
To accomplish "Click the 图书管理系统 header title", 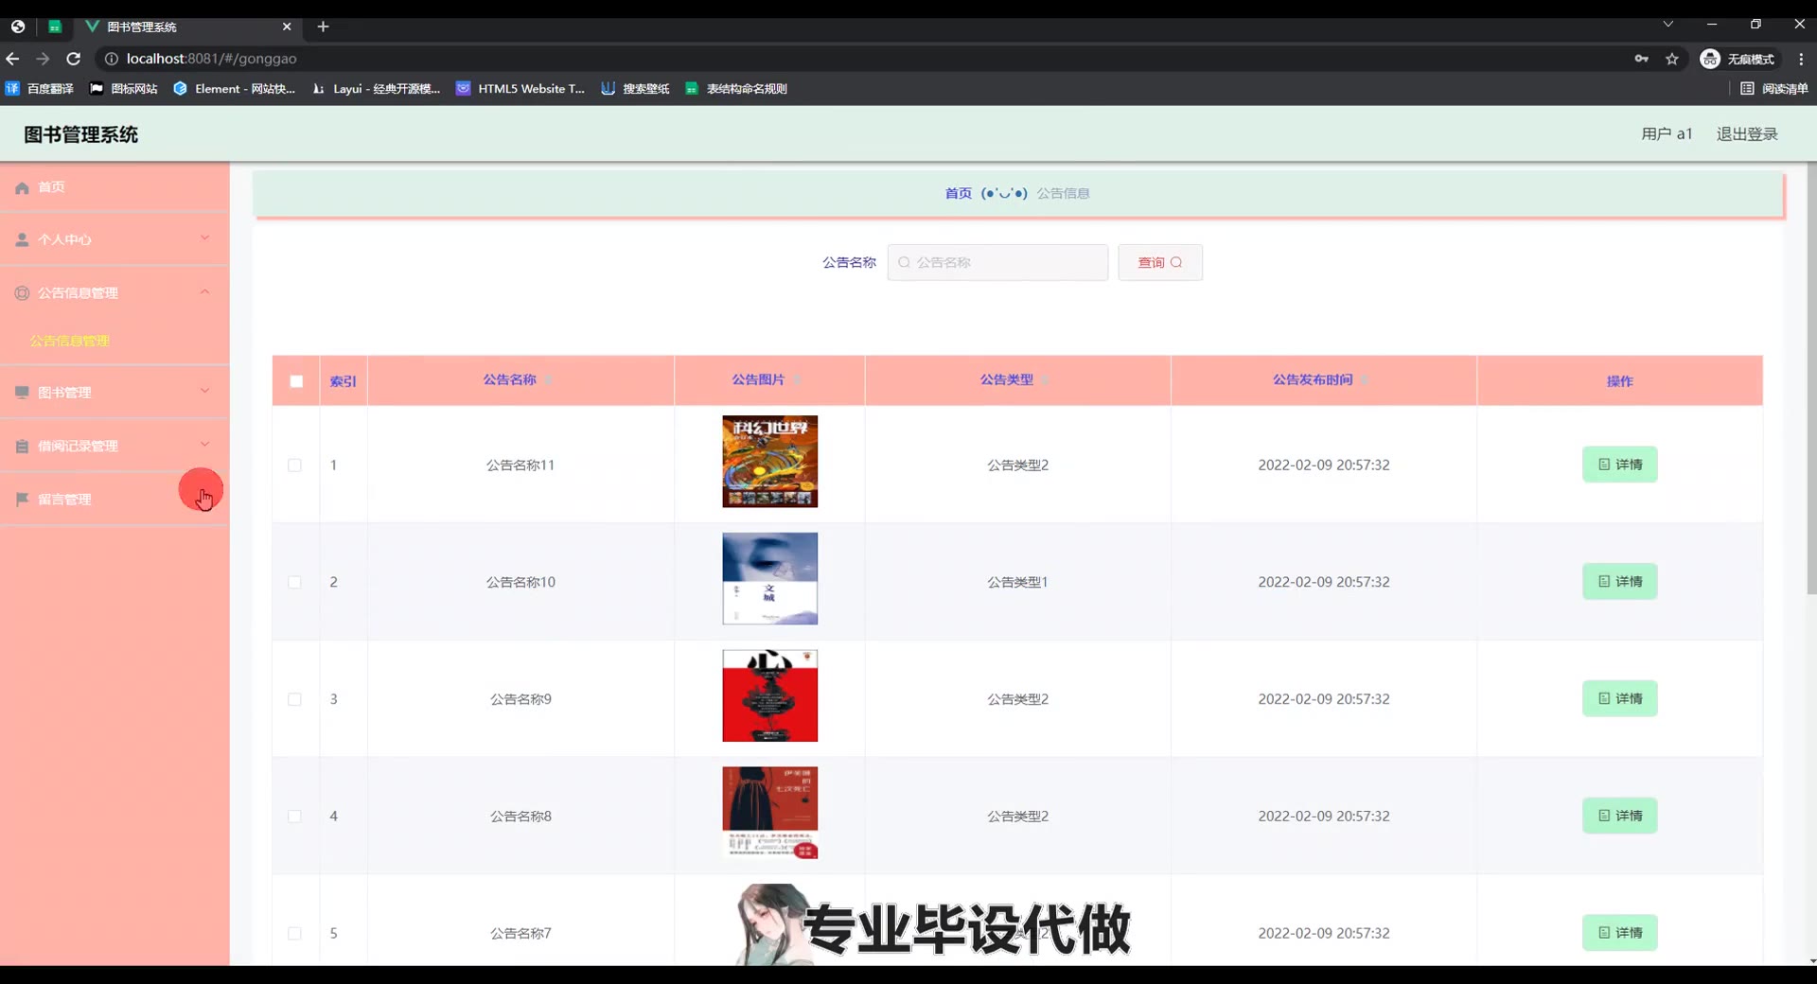I will (80, 135).
